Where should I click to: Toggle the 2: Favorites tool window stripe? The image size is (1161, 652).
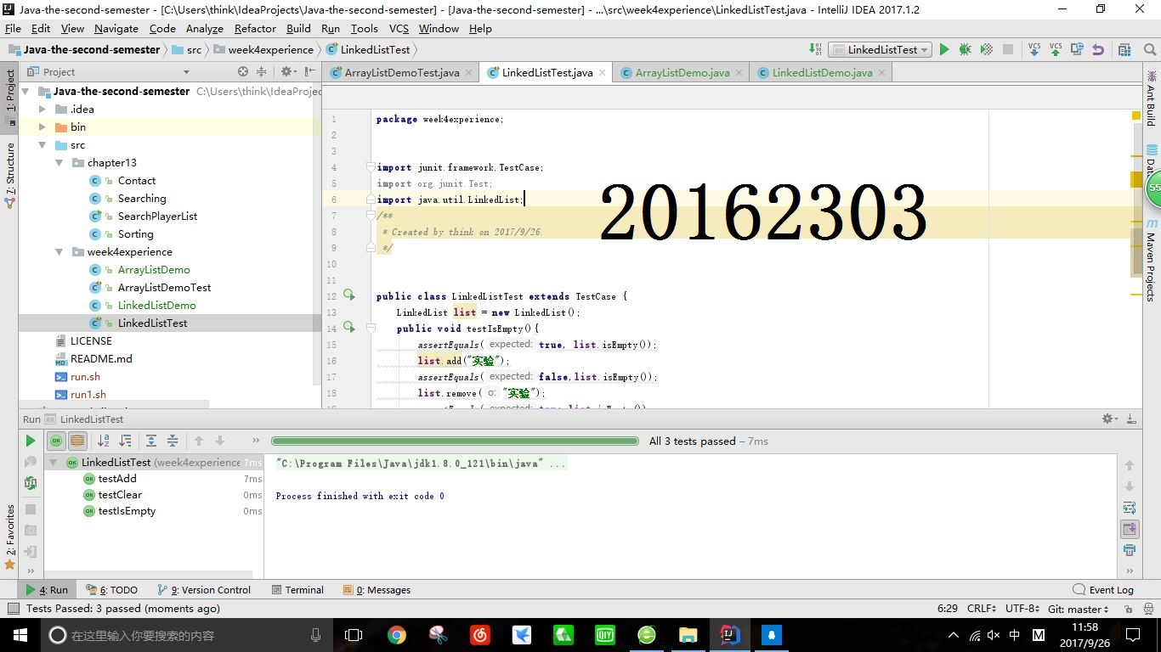click(9, 537)
